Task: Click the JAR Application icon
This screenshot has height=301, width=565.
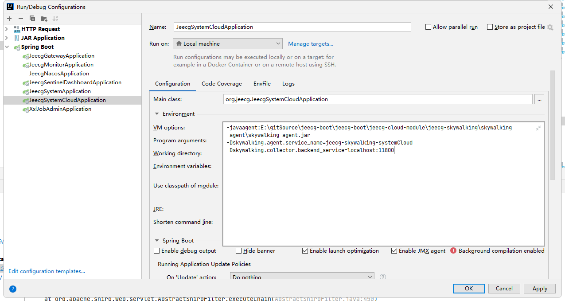Action: click(x=17, y=38)
